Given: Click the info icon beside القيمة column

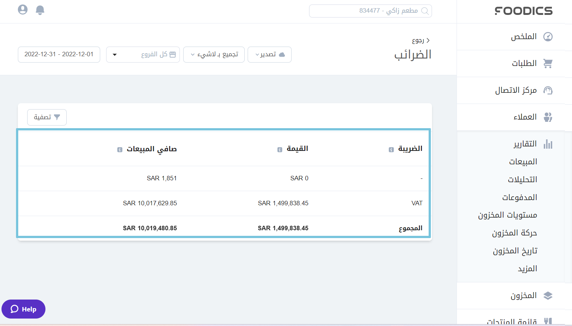Looking at the screenshot, I should [x=280, y=149].
